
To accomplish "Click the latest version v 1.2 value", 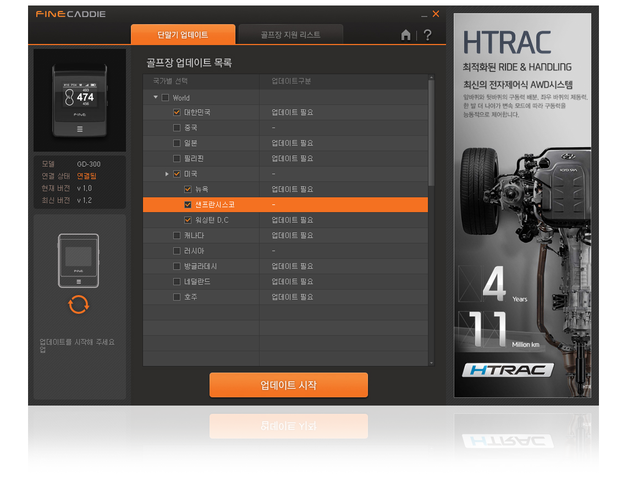I will click(84, 200).
